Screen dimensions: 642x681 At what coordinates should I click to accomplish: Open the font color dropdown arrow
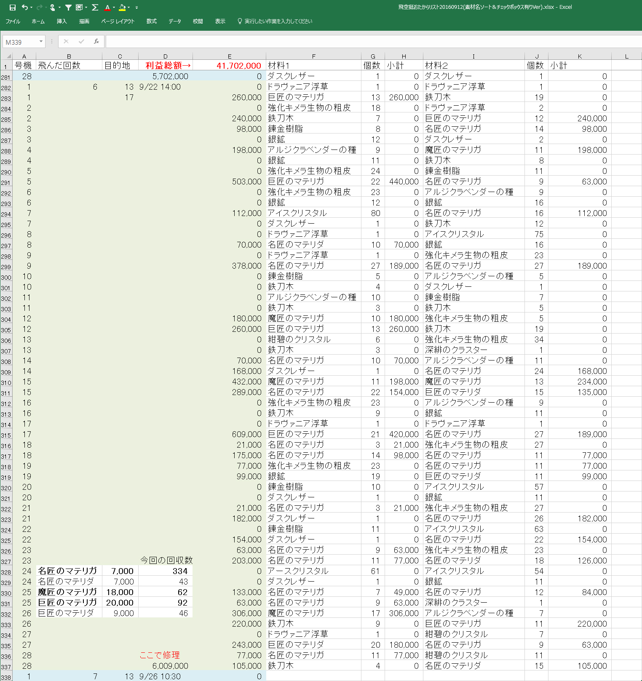coord(114,8)
